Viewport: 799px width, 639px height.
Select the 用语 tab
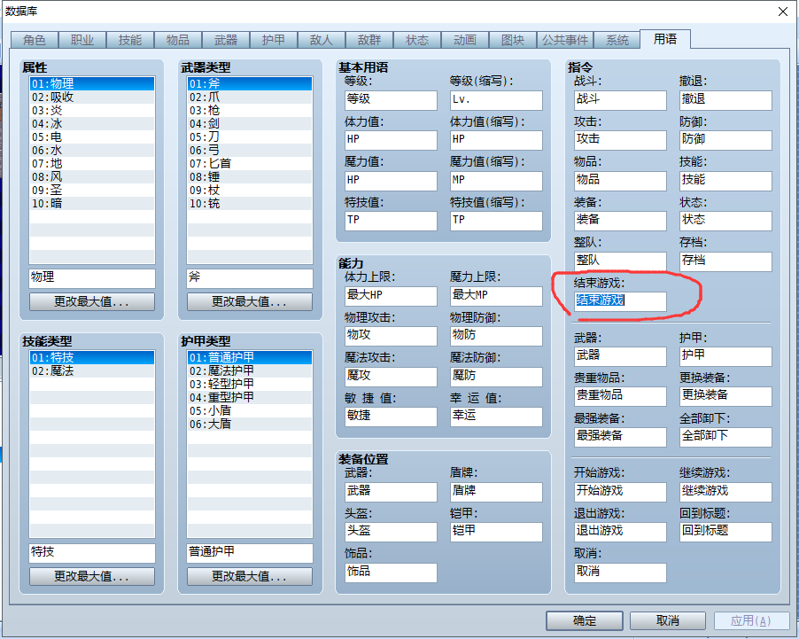click(x=665, y=39)
